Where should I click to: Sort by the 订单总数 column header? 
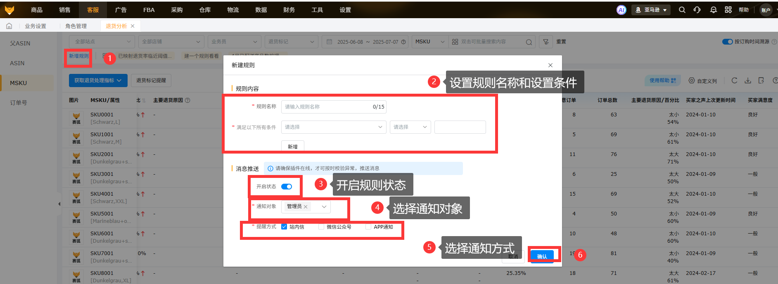click(x=607, y=100)
